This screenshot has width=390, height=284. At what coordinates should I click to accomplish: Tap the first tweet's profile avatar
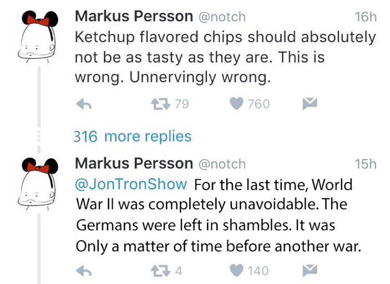coord(36,38)
